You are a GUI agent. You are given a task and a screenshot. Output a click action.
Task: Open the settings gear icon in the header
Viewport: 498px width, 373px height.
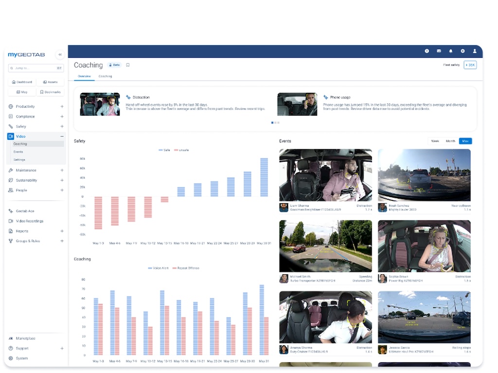463,51
